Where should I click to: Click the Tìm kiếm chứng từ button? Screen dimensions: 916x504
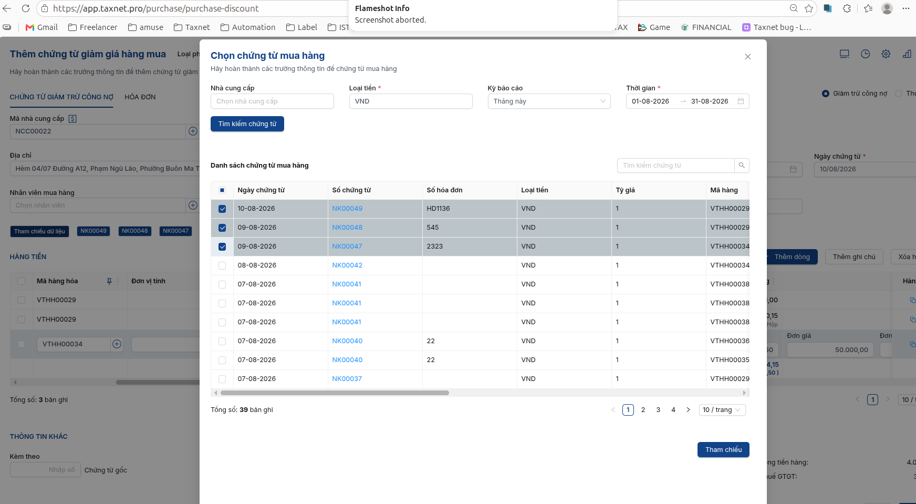pyautogui.click(x=247, y=124)
